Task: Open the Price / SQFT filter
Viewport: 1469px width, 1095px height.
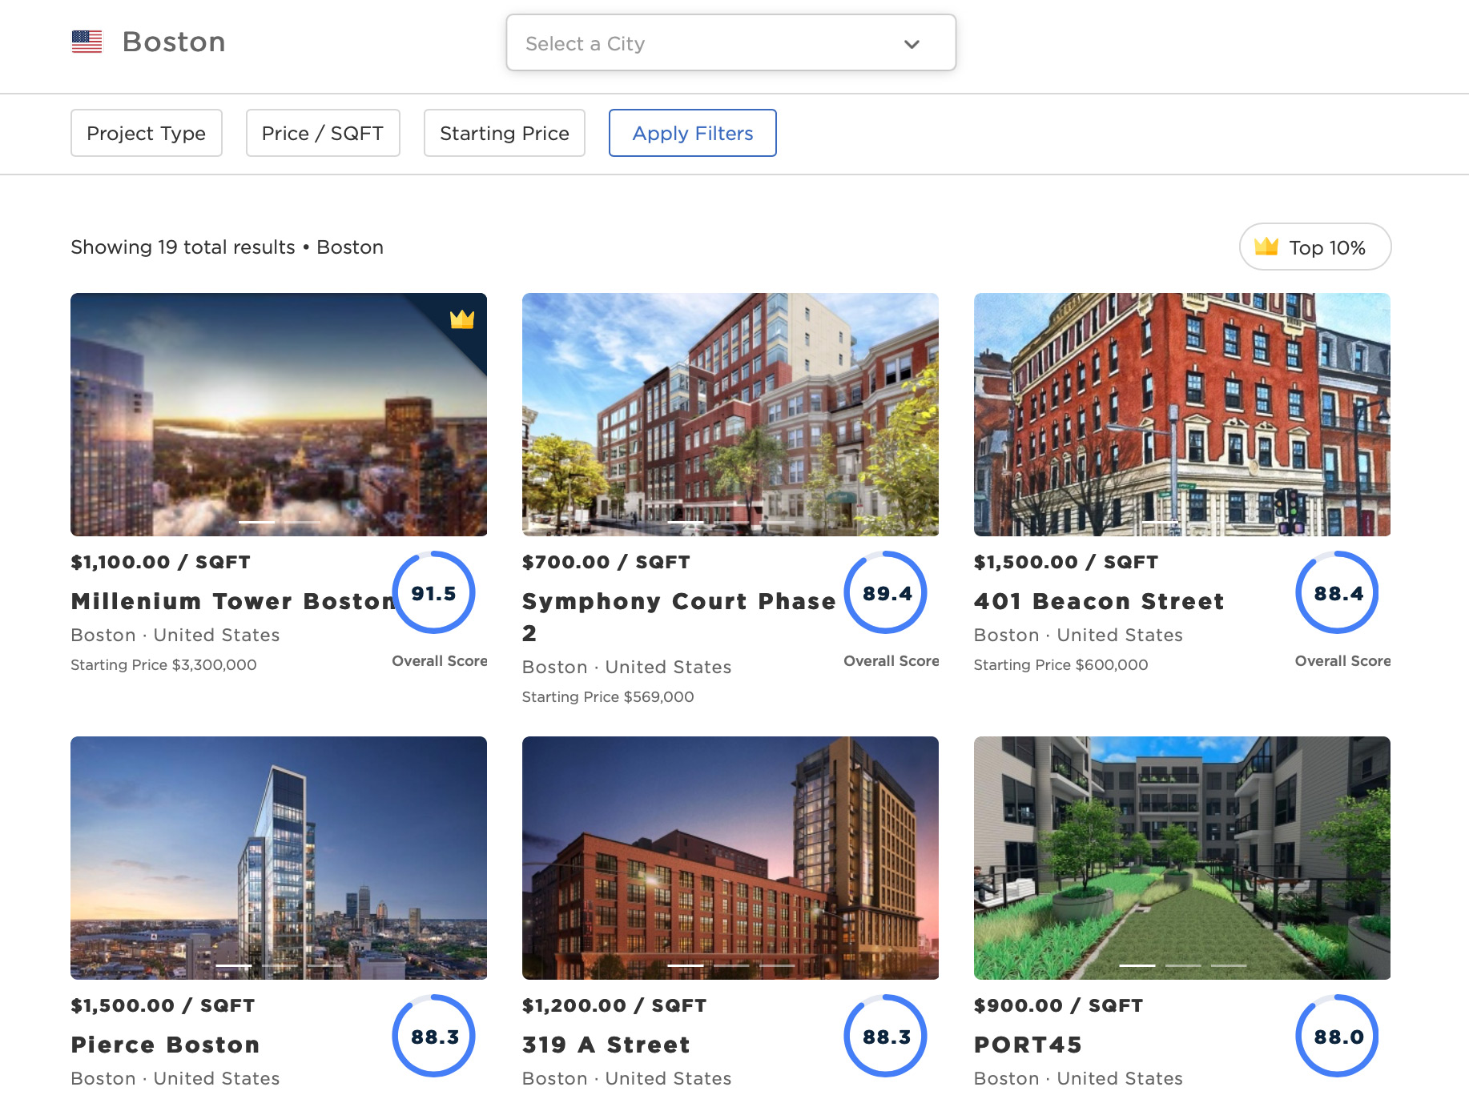Action: 323,133
